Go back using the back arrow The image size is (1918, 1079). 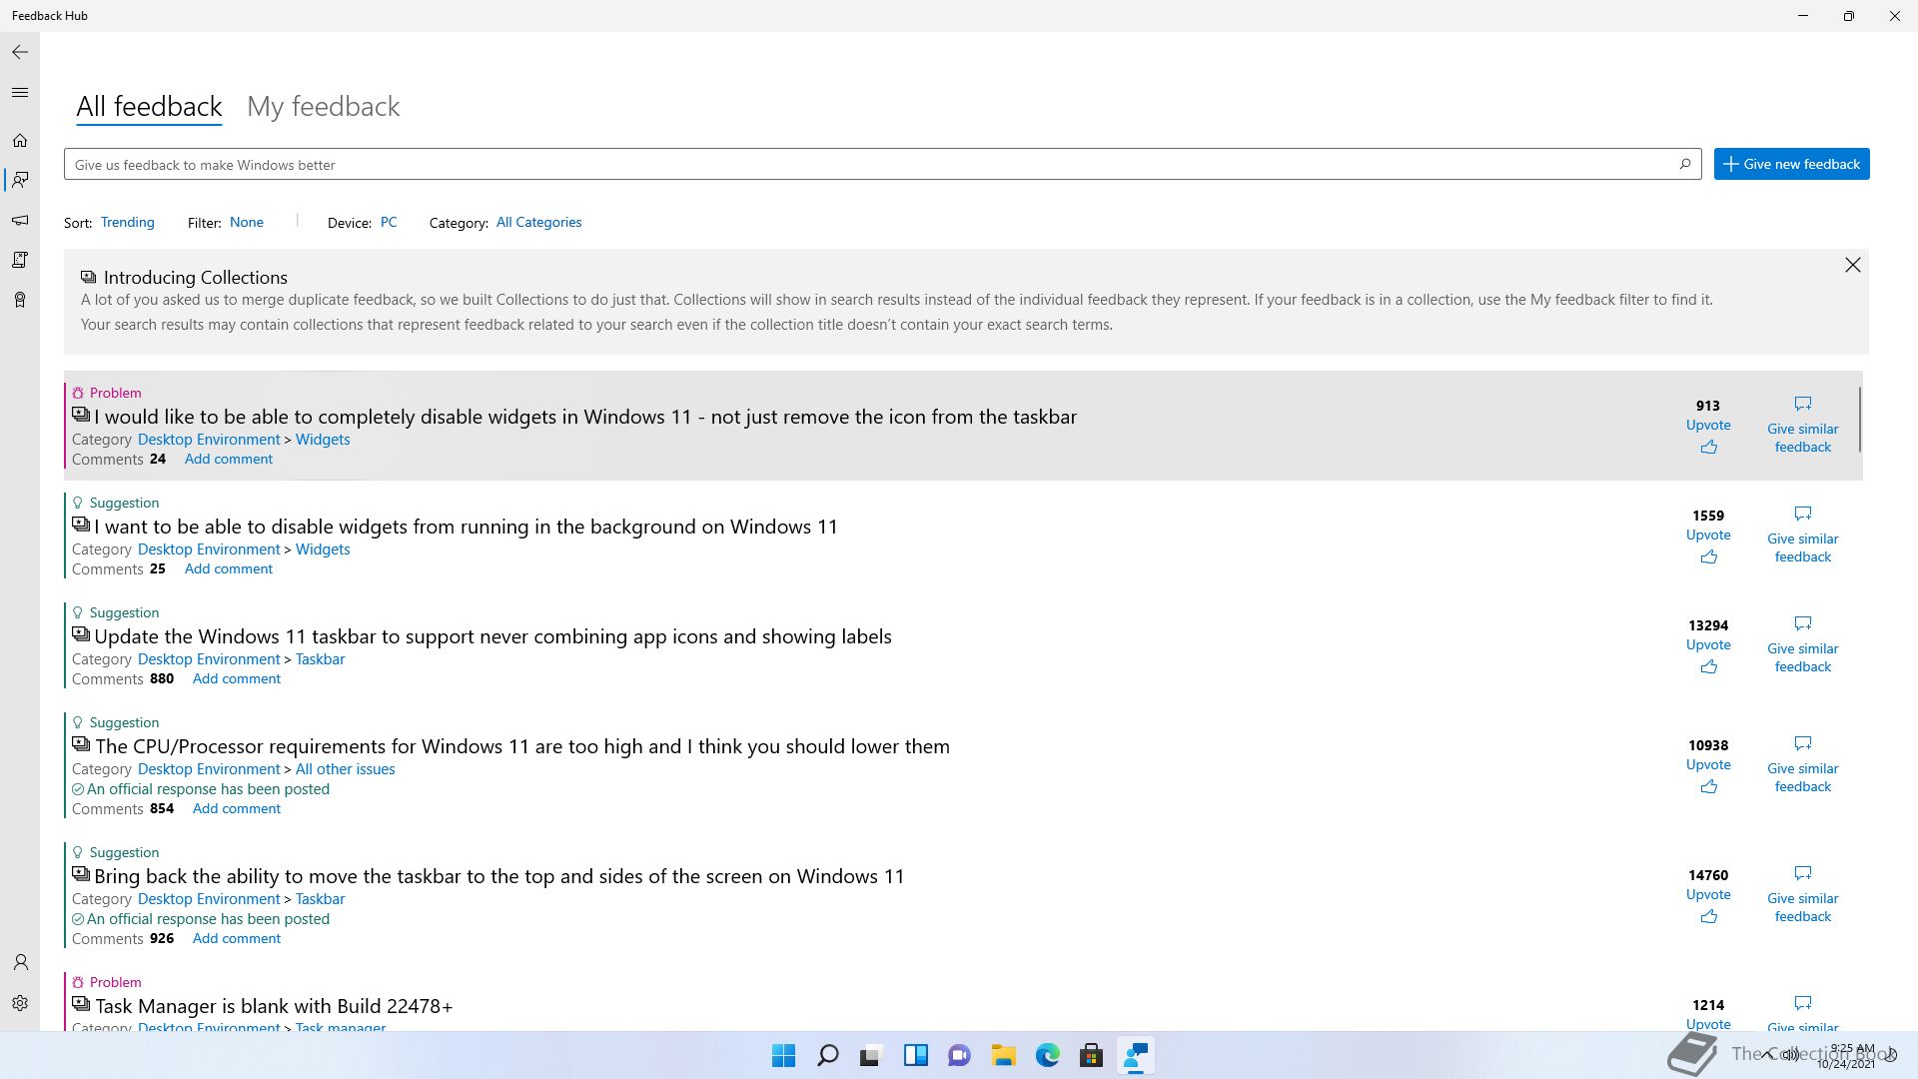point(20,52)
